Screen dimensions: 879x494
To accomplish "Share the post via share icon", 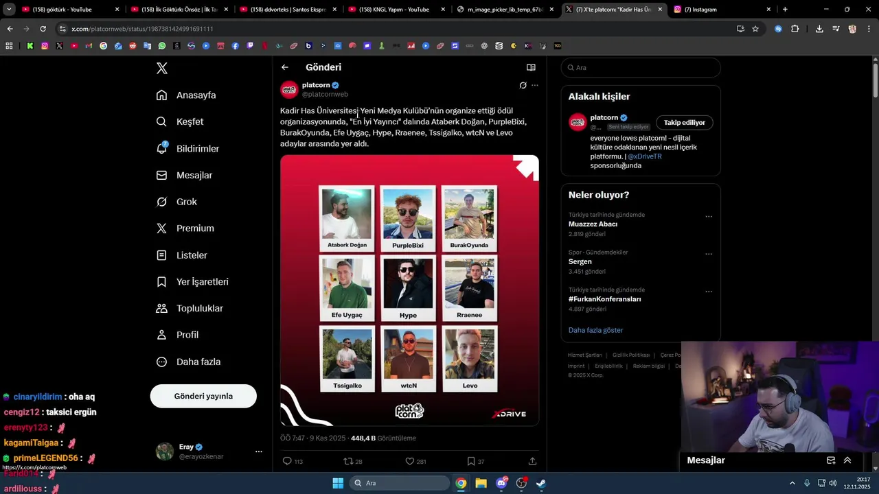I will [x=532, y=461].
